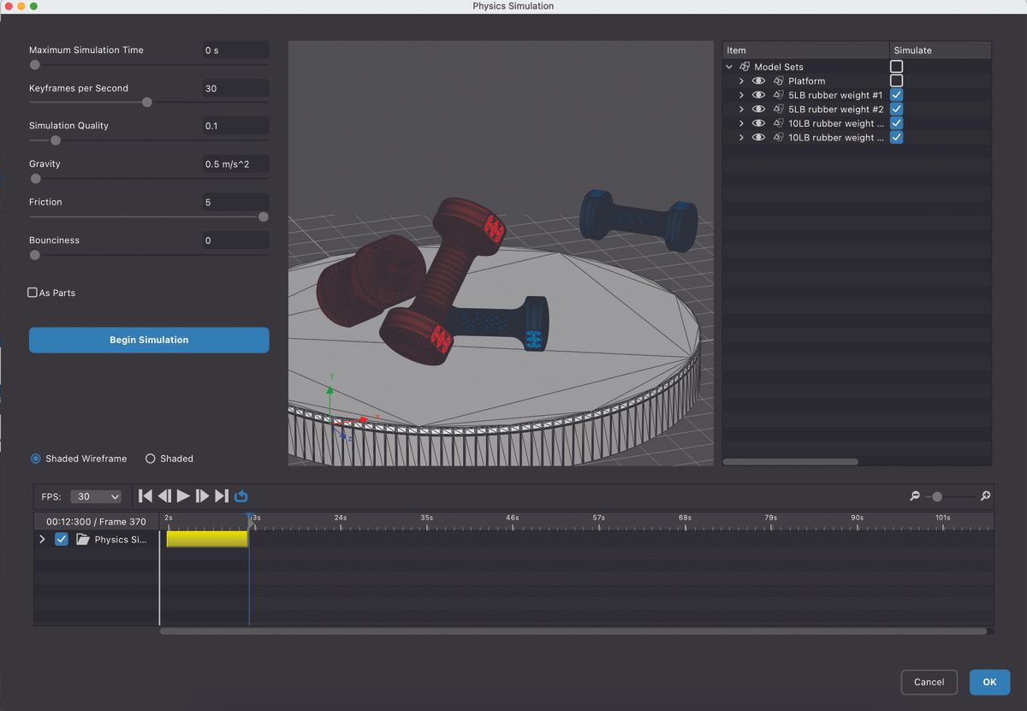Viewport: 1027px width, 711px height.
Task: Switch to the Shaded viewport mode
Action: coord(151,459)
